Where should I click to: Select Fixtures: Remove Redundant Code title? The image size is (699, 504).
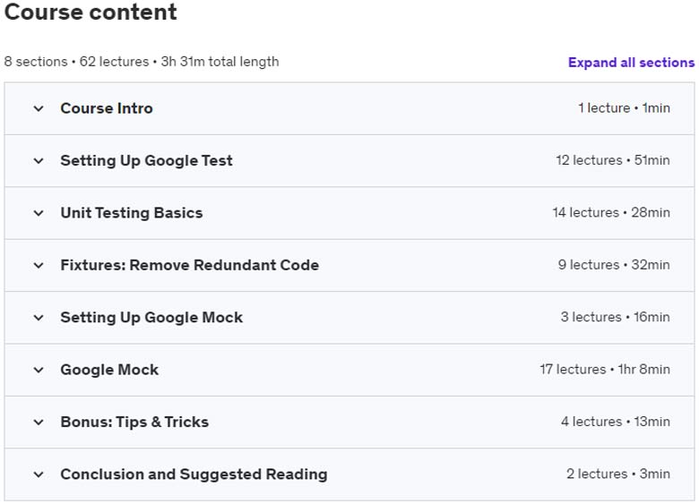tap(189, 265)
